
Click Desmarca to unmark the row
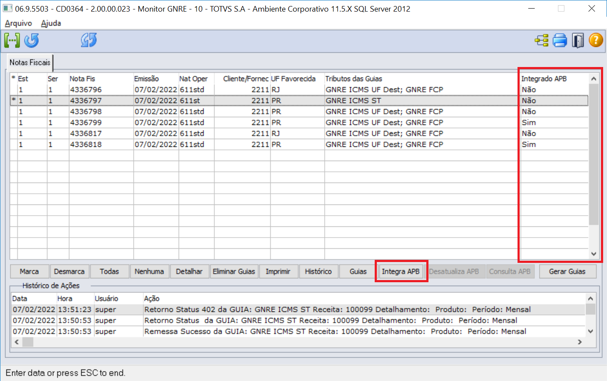(69, 271)
